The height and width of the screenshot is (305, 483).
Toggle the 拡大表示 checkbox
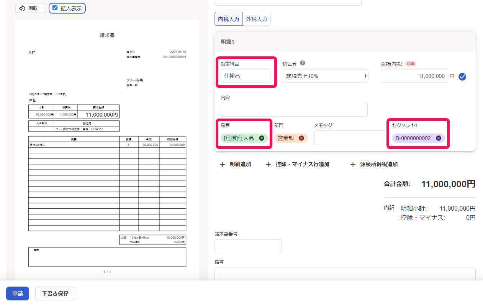(x=55, y=8)
